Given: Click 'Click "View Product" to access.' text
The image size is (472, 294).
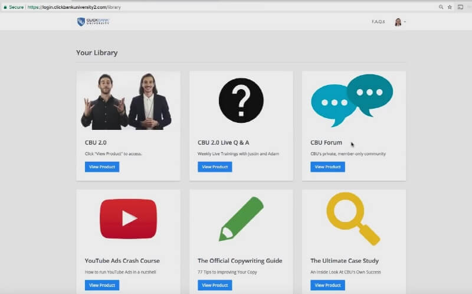Looking at the screenshot, I should pyautogui.click(x=113, y=153).
